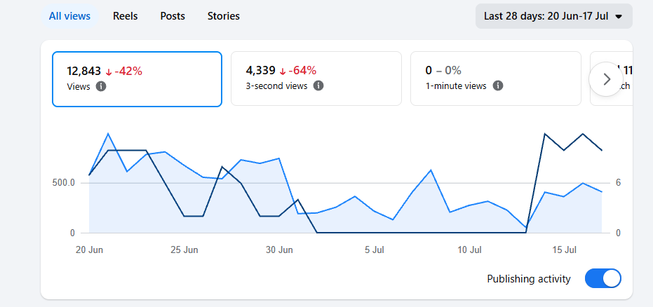
Task: Click the 20 Jun point on the chart
Action: point(89,175)
